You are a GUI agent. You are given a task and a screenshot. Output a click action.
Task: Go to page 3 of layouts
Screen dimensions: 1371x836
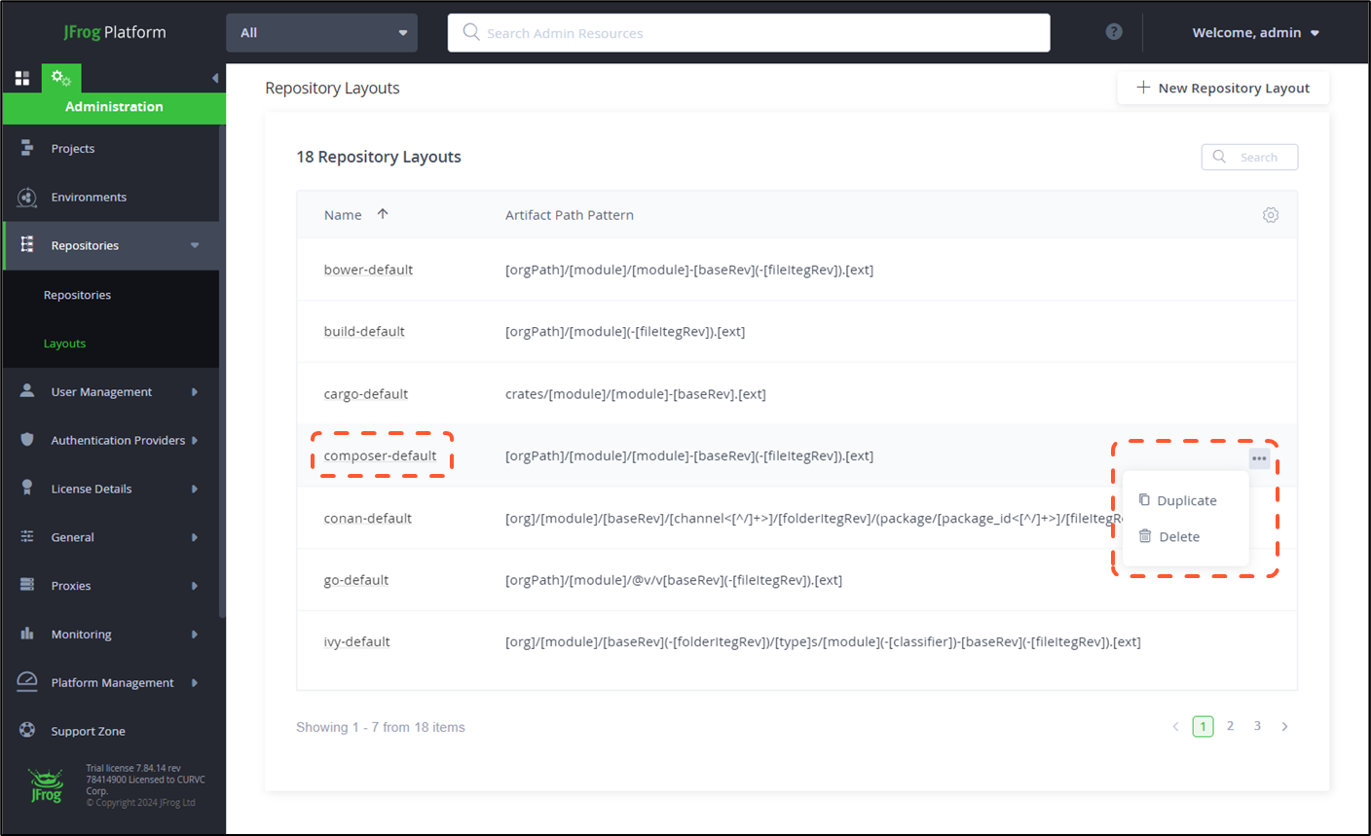pyautogui.click(x=1257, y=726)
